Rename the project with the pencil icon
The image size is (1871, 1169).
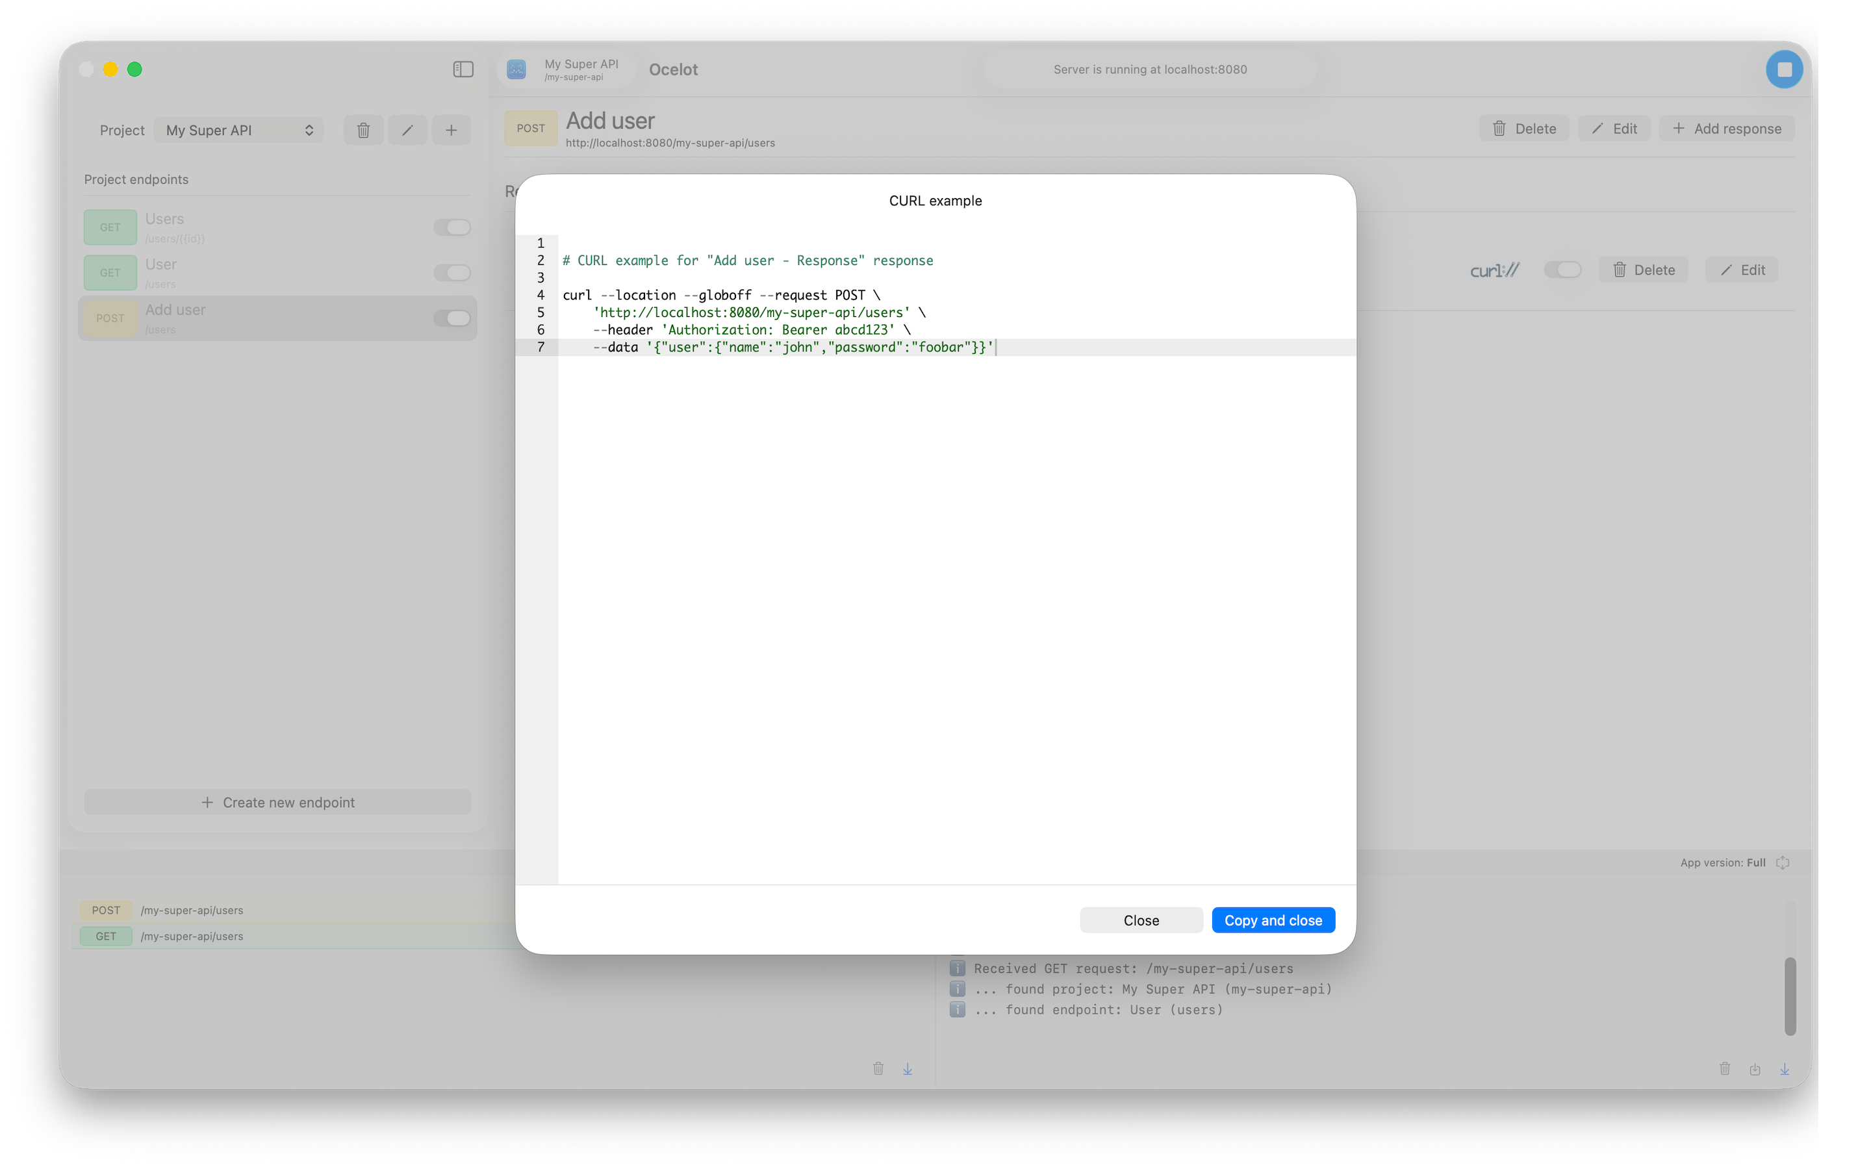tap(407, 129)
